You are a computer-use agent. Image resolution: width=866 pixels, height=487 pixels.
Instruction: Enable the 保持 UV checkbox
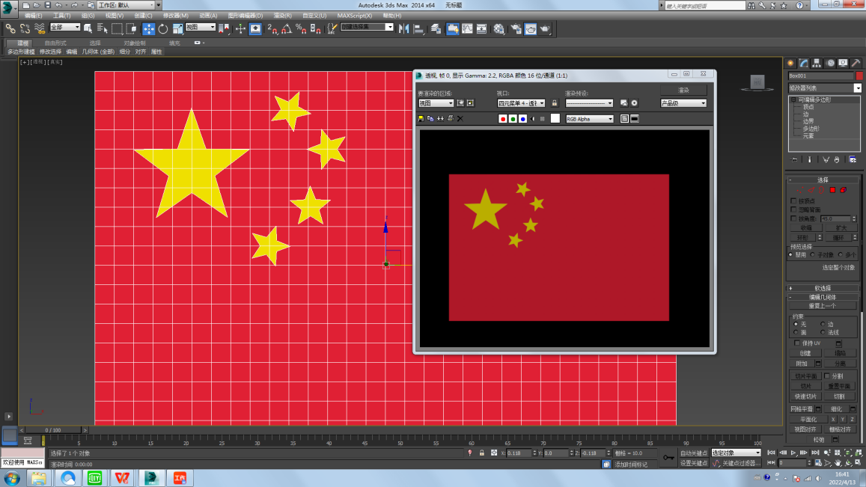[x=797, y=343]
